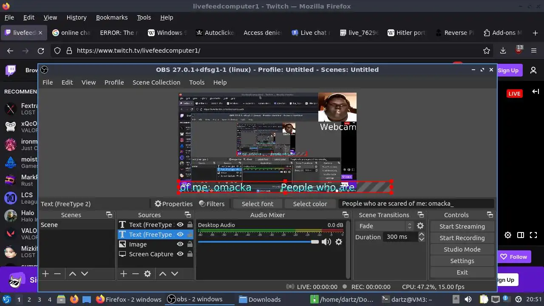
Task: Open the Twitch player settings gear
Action: (508, 235)
